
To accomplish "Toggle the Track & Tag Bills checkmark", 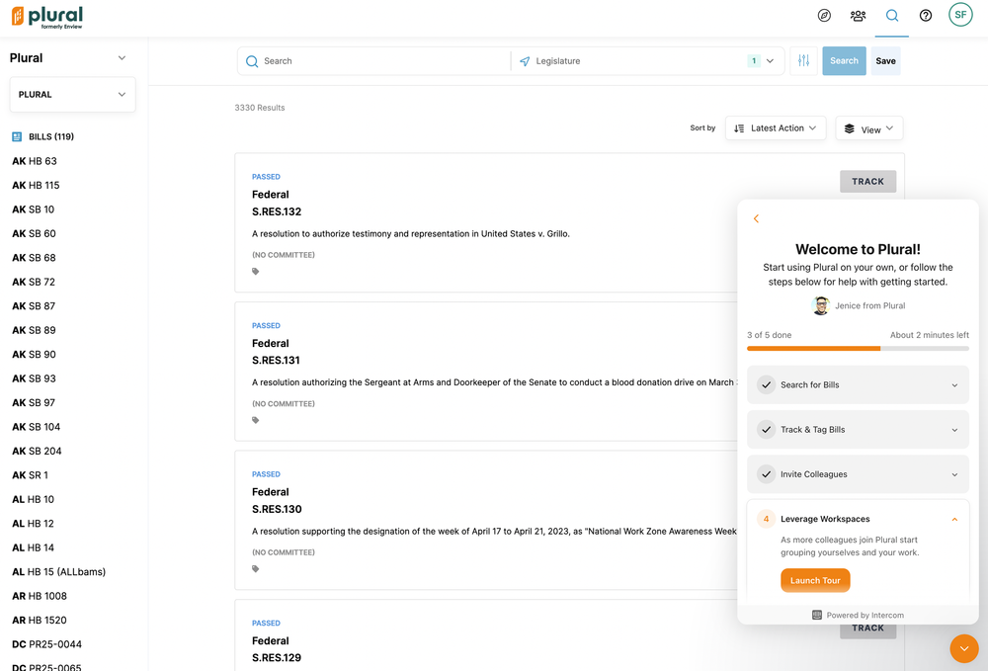I will (766, 430).
